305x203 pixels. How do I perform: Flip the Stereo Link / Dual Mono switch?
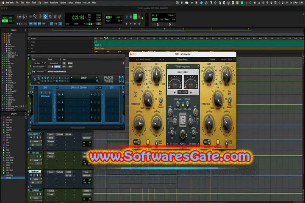click(x=178, y=104)
